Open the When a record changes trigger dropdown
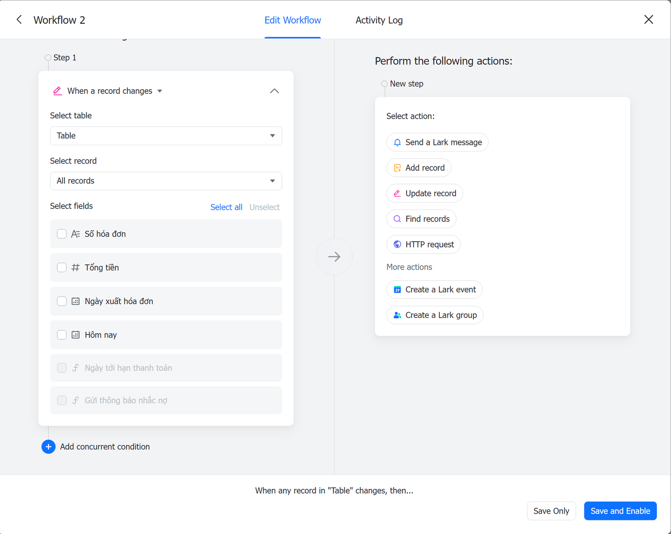This screenshot has width=671, height=534. [x=160, y=91]
